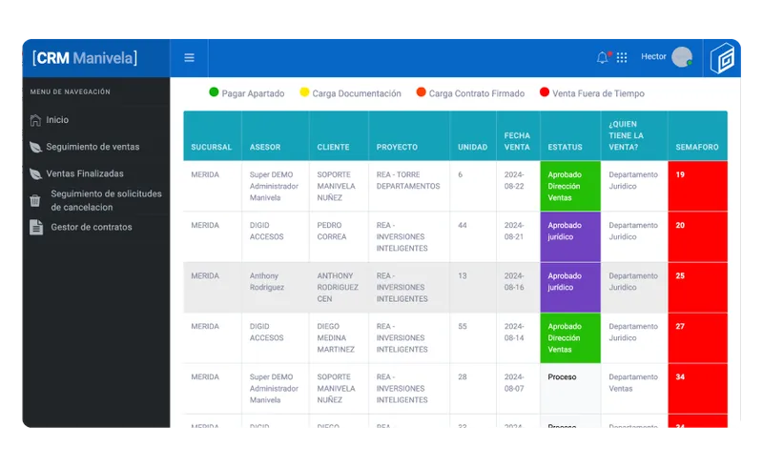Screen dimensions: 763x466
Task: Click Aprobado jurídico status for PEDRO CORREA
Action: (x=570, y=237)
